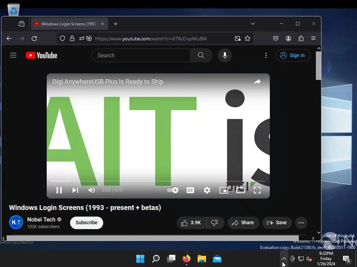This screenshot has height=267, width=357.
Task: Dislike the video
Action: [215, 223]
